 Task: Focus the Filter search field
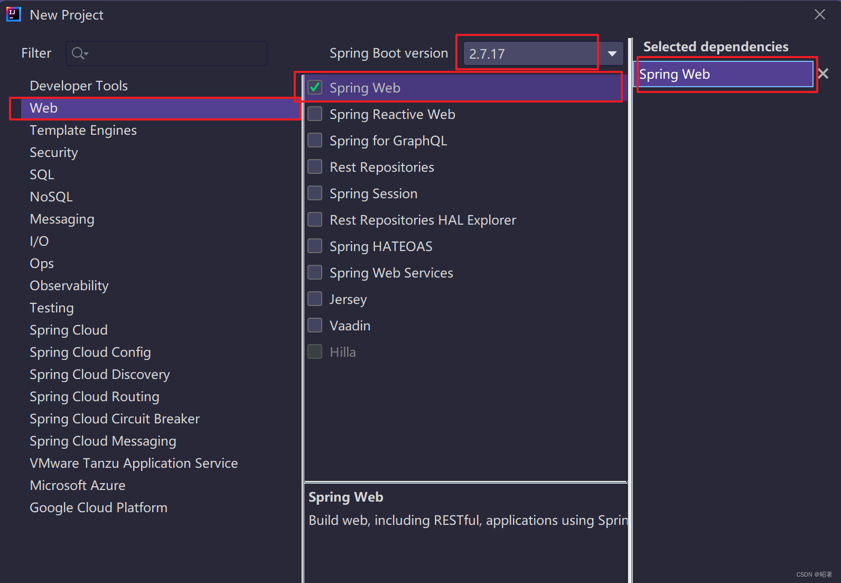point(166,53)
